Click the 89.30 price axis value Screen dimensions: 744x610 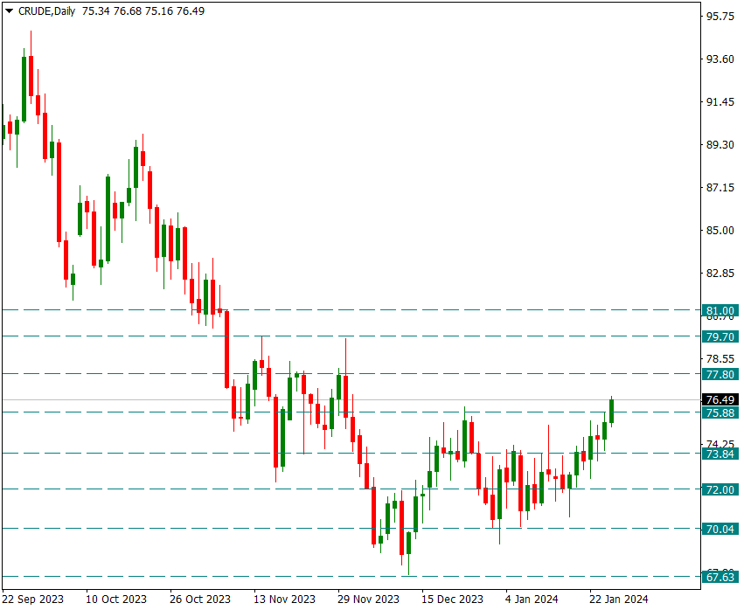pos(720,145)
